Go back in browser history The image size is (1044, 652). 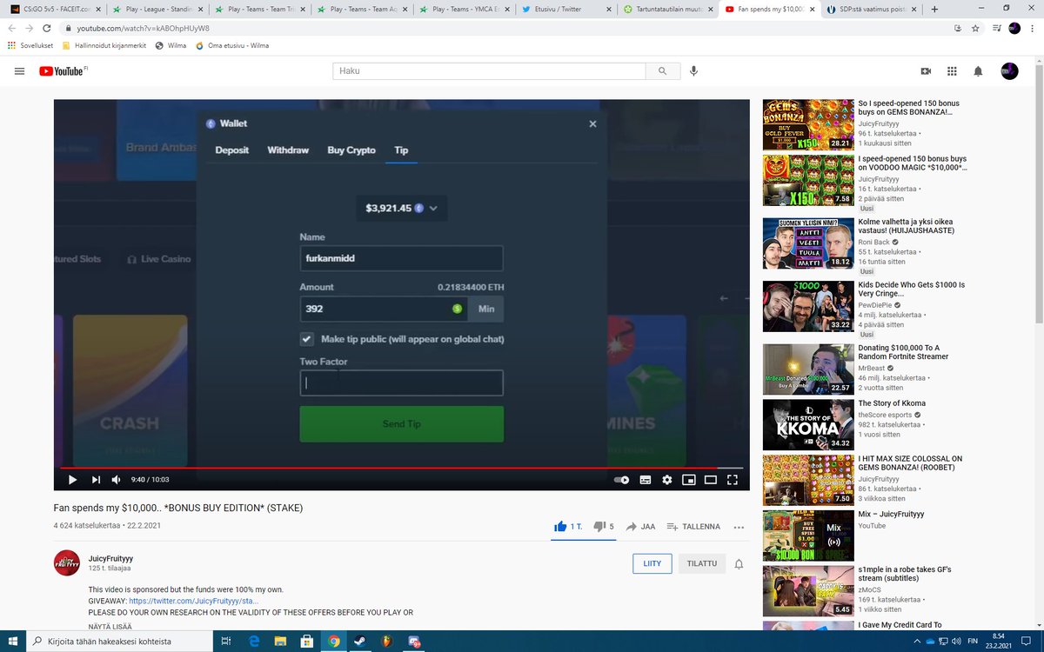(12, 28)
